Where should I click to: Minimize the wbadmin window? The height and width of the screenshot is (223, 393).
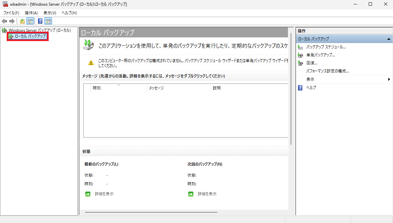tap(355, 4)
